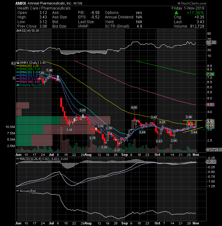Click the SCTR (Small) value 4.9
Viewport: 222px width, 226px height.
(139, 26)
